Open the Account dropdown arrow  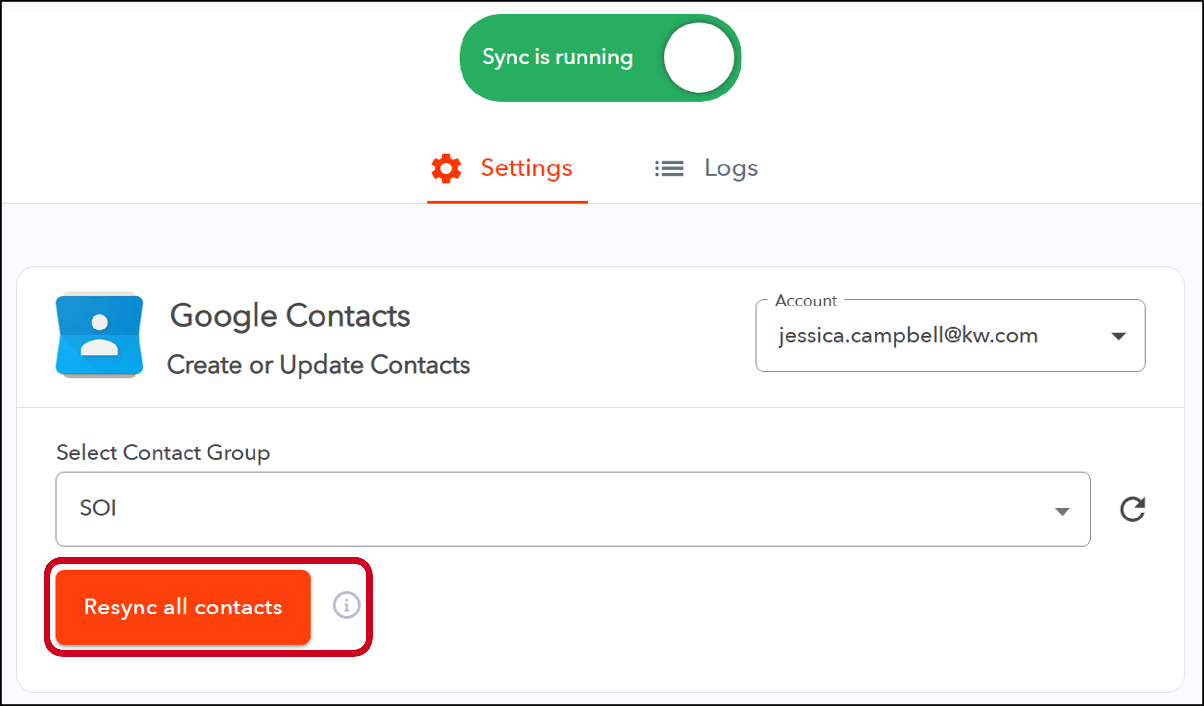click(x=1119, y=336)
